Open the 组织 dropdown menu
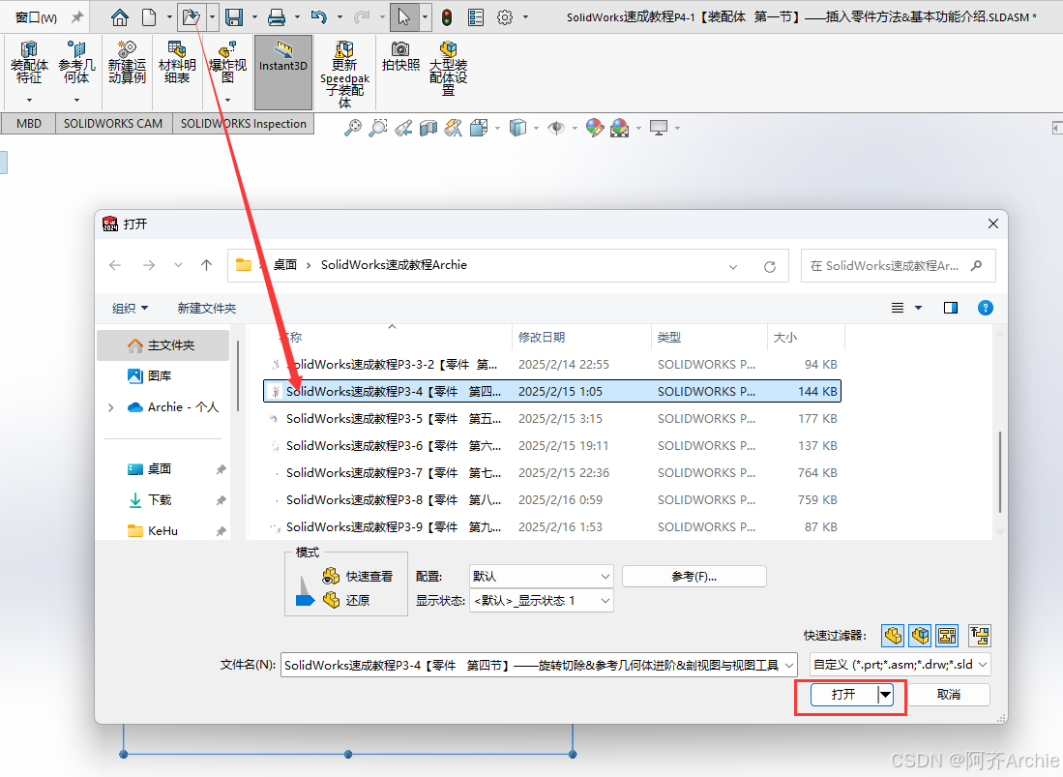The image size is (1063, 777). point(131,309)
